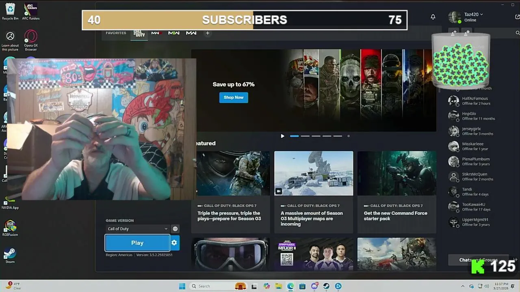Open ARC Raiders desktop shortcut
The height and width of the screenshot is (292, 520).
click(x=31, y=11)
